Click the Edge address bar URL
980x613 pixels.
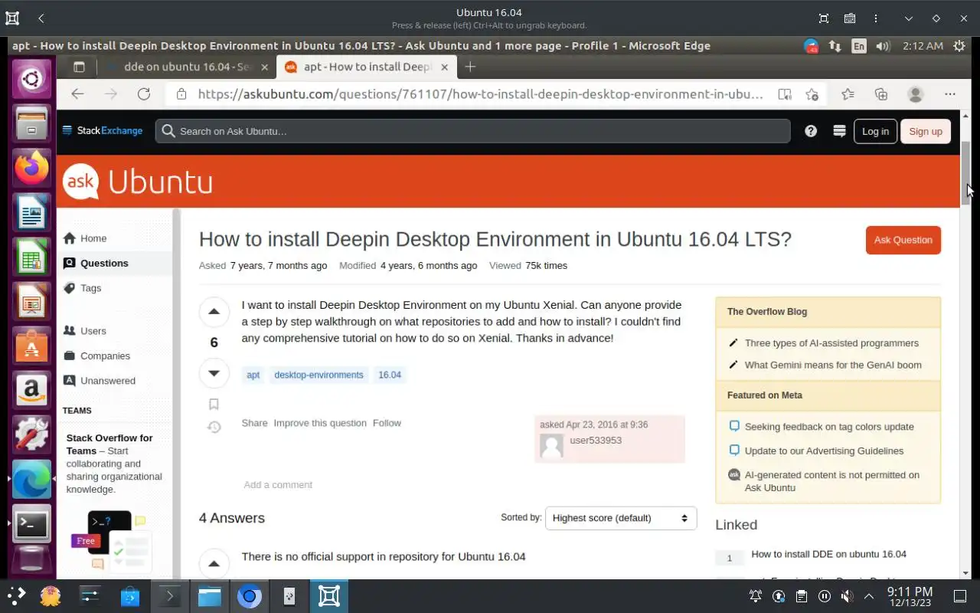point(481,94)
